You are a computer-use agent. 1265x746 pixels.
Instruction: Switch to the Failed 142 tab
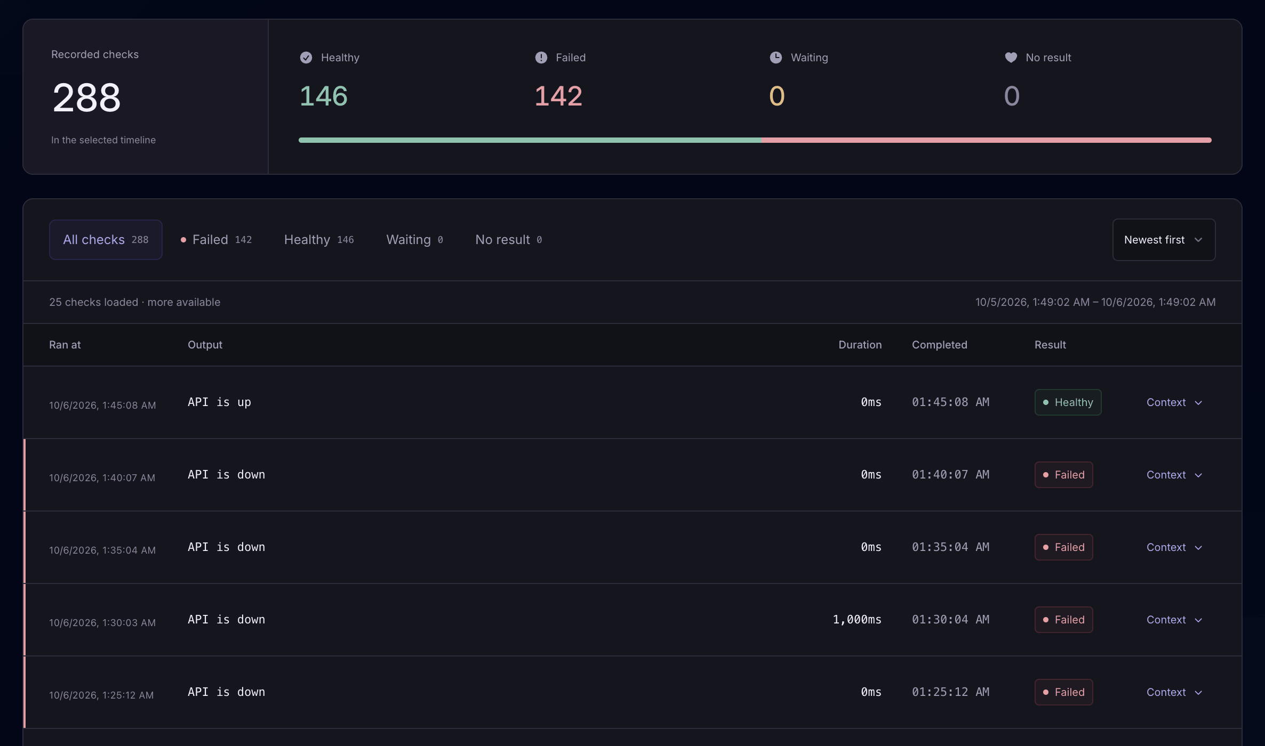(216, 240)
